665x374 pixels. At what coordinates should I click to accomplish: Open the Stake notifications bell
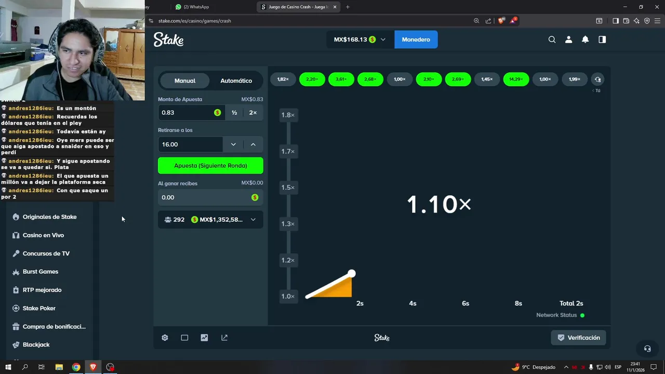click(x=585, y=39)
